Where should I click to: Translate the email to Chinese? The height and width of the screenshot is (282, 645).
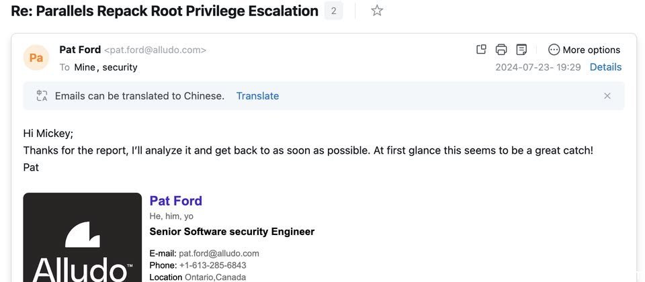pos(257,96)
